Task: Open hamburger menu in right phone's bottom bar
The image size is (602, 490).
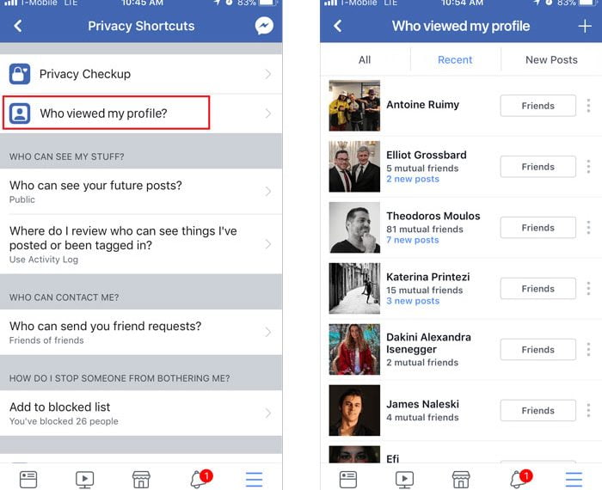Action: pyautogui.click(x=574, y=480)
